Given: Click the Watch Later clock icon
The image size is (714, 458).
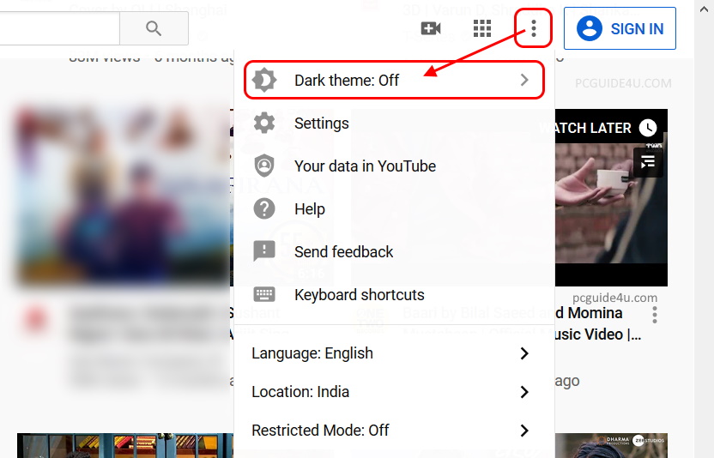Looking at the screenshot, I should click(648, 128).
